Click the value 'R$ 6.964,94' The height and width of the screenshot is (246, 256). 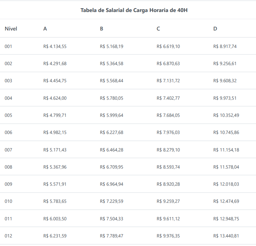point(111,184)
